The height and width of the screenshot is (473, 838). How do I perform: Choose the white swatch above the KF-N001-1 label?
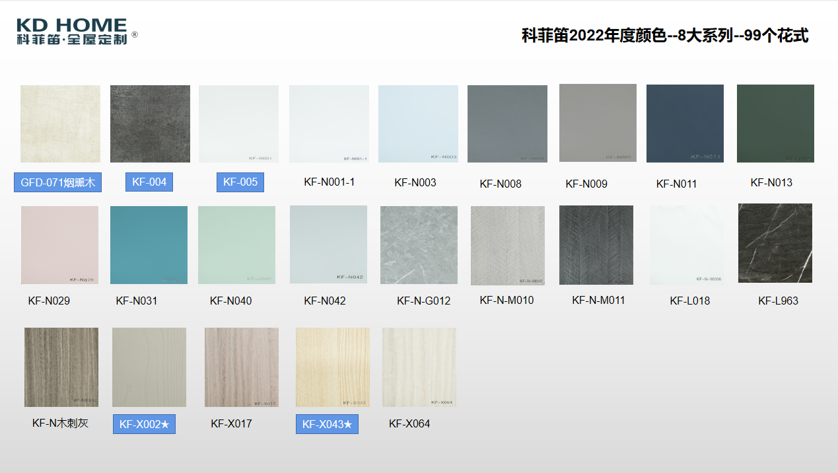click(329, 124)
